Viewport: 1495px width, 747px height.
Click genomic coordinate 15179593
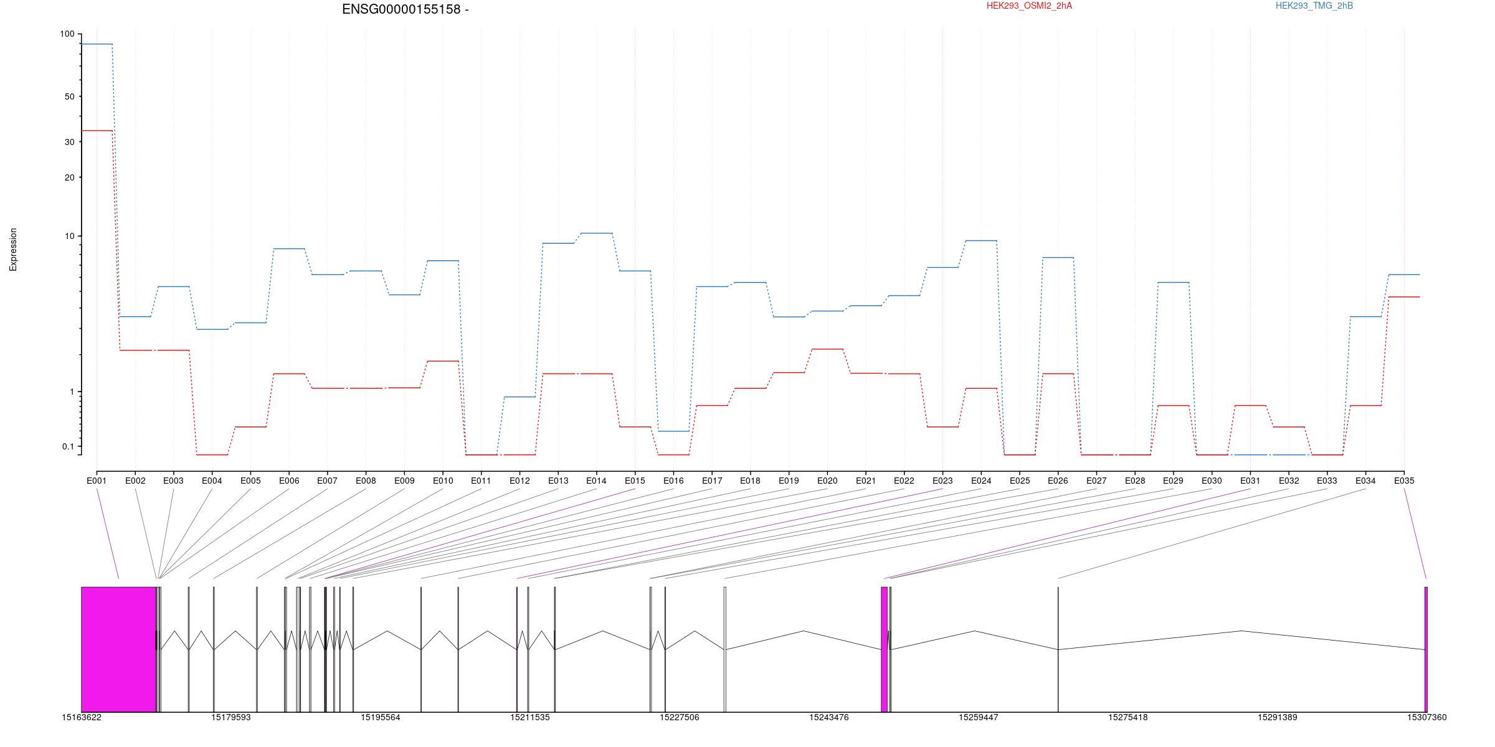click(231, 717)
